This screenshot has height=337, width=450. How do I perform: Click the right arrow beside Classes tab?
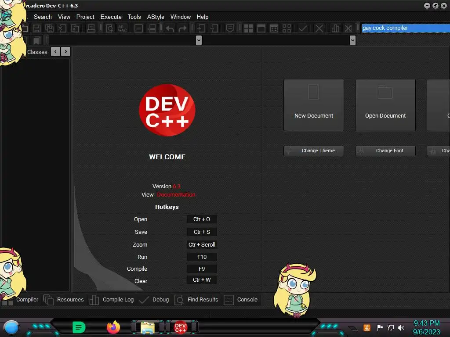pos(66,52)
